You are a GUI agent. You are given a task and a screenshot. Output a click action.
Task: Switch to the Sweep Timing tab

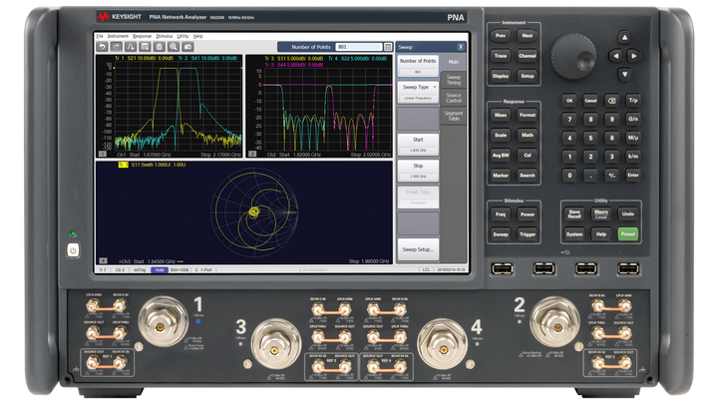(454, 79)
